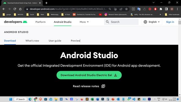
Task: Open the Other bookmarks folder
Action: click(172, 14)
